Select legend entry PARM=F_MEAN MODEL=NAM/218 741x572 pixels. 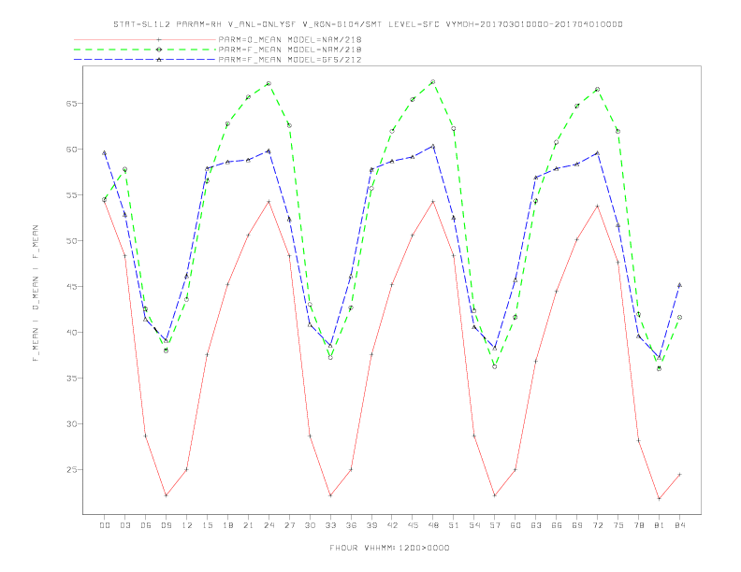[x=290, y=50]
